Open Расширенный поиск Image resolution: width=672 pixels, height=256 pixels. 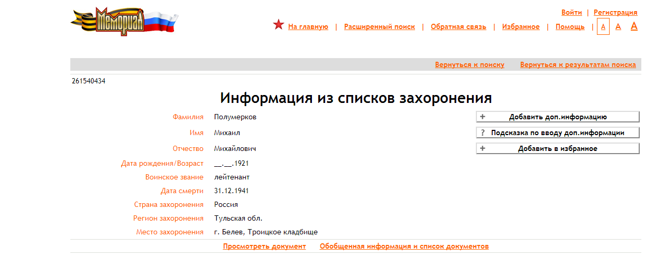click(x=379, y=27)
